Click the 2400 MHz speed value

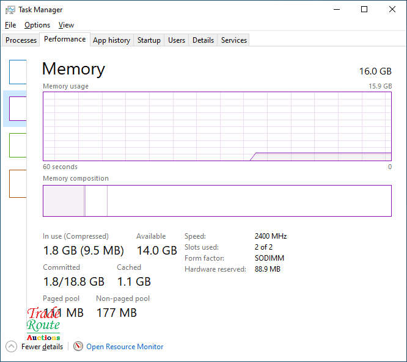pyautogui.click(x=271, y=236)
